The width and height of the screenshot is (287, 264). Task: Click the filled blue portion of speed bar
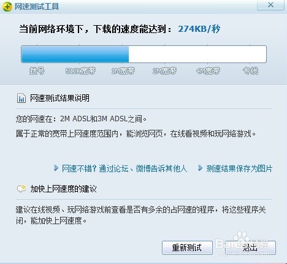pos(75,54)
